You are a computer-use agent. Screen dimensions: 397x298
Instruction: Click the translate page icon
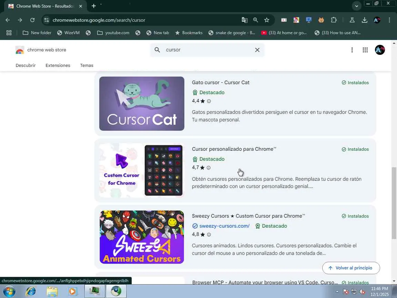coord(244,20)
